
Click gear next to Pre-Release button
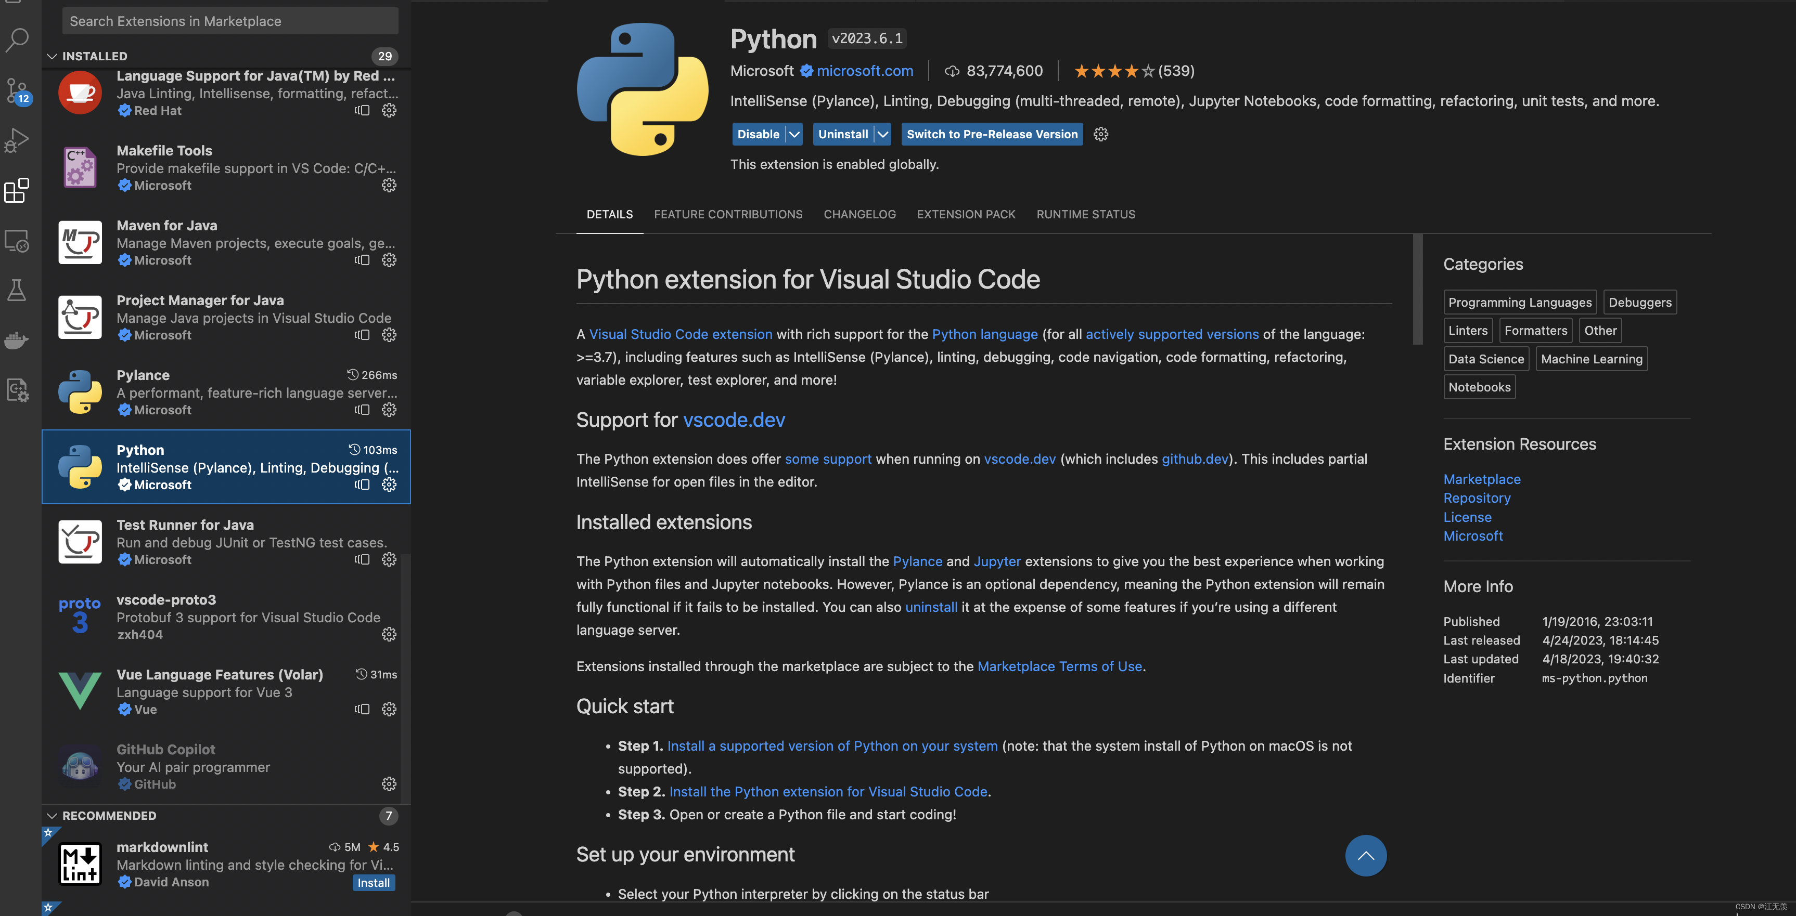[x=1101, y=134]
